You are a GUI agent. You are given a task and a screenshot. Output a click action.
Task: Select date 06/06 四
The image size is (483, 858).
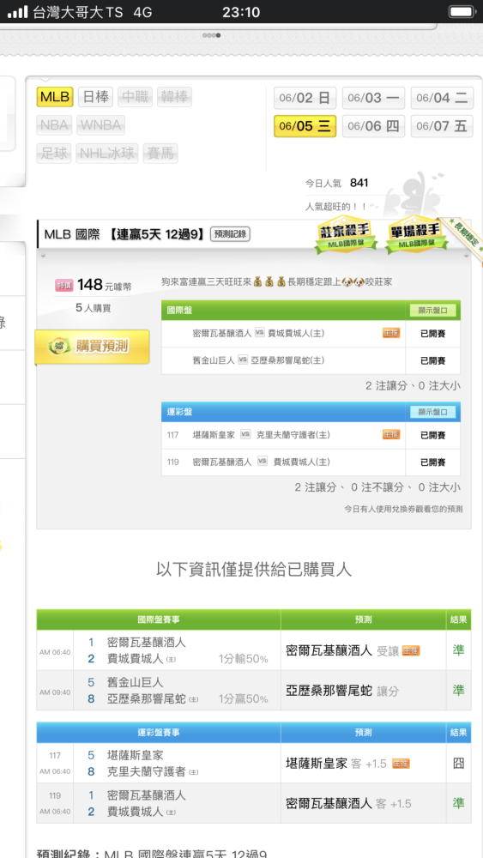(373, 126)
